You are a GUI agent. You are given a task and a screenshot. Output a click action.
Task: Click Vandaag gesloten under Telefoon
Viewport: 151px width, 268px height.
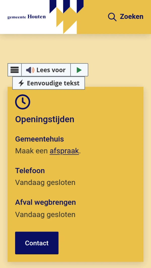pyautogui.click(x=45, y=182)
